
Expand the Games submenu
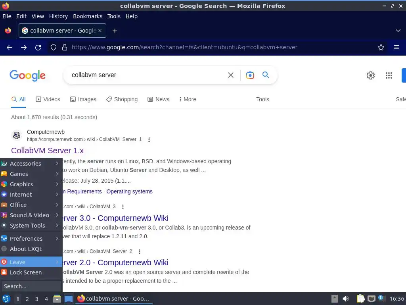(31, 174)
